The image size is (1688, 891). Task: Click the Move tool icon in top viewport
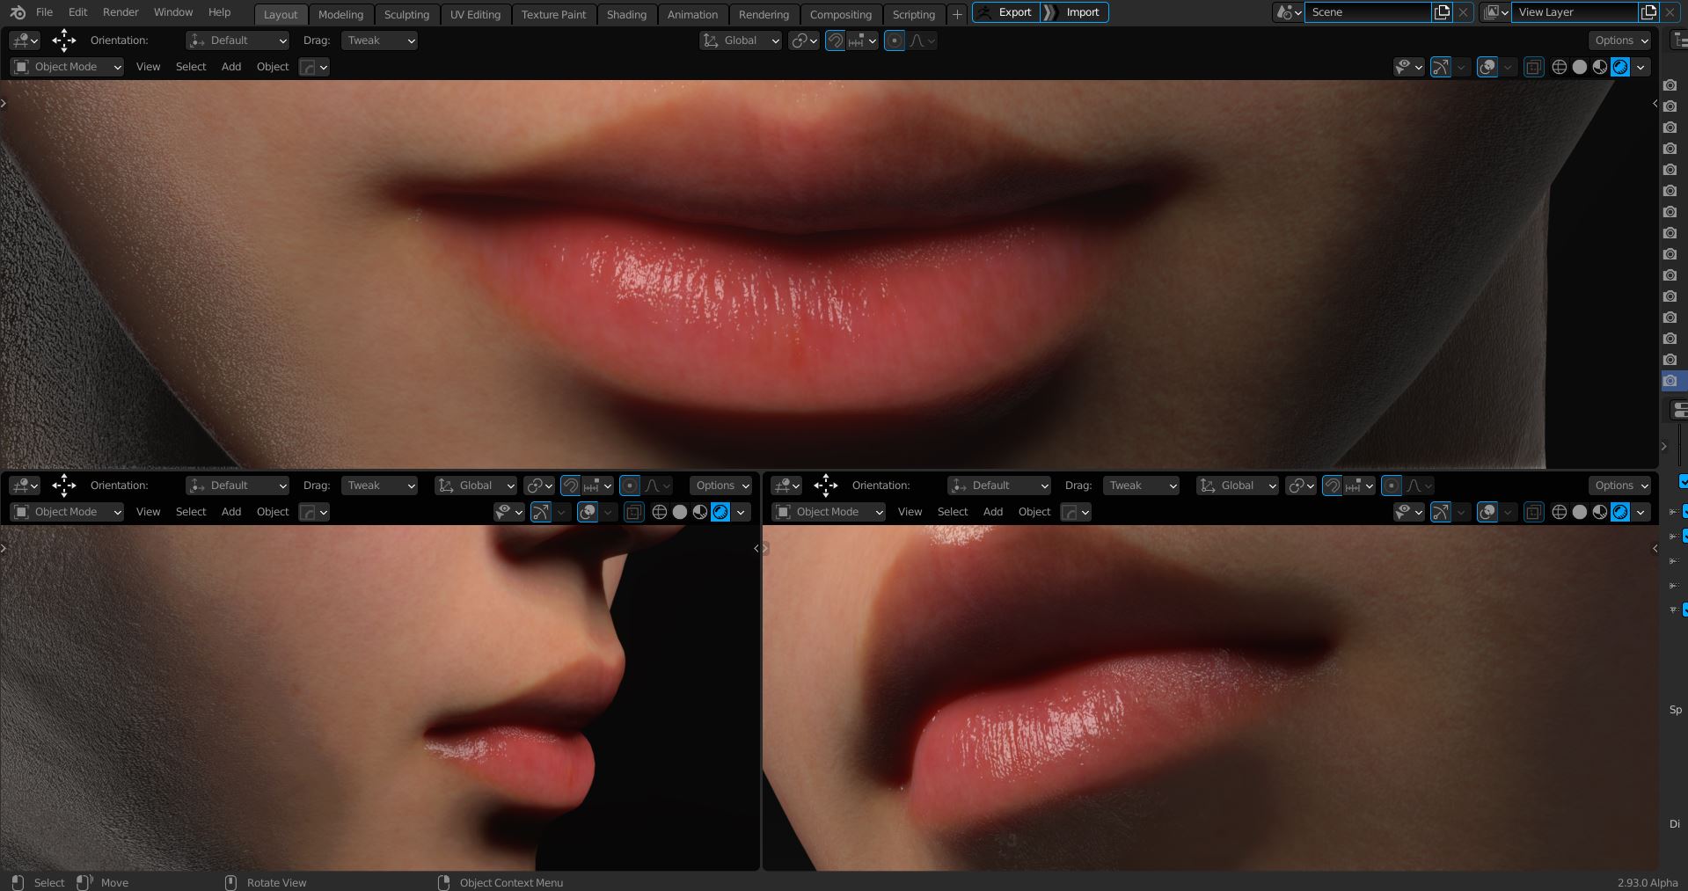64,40
